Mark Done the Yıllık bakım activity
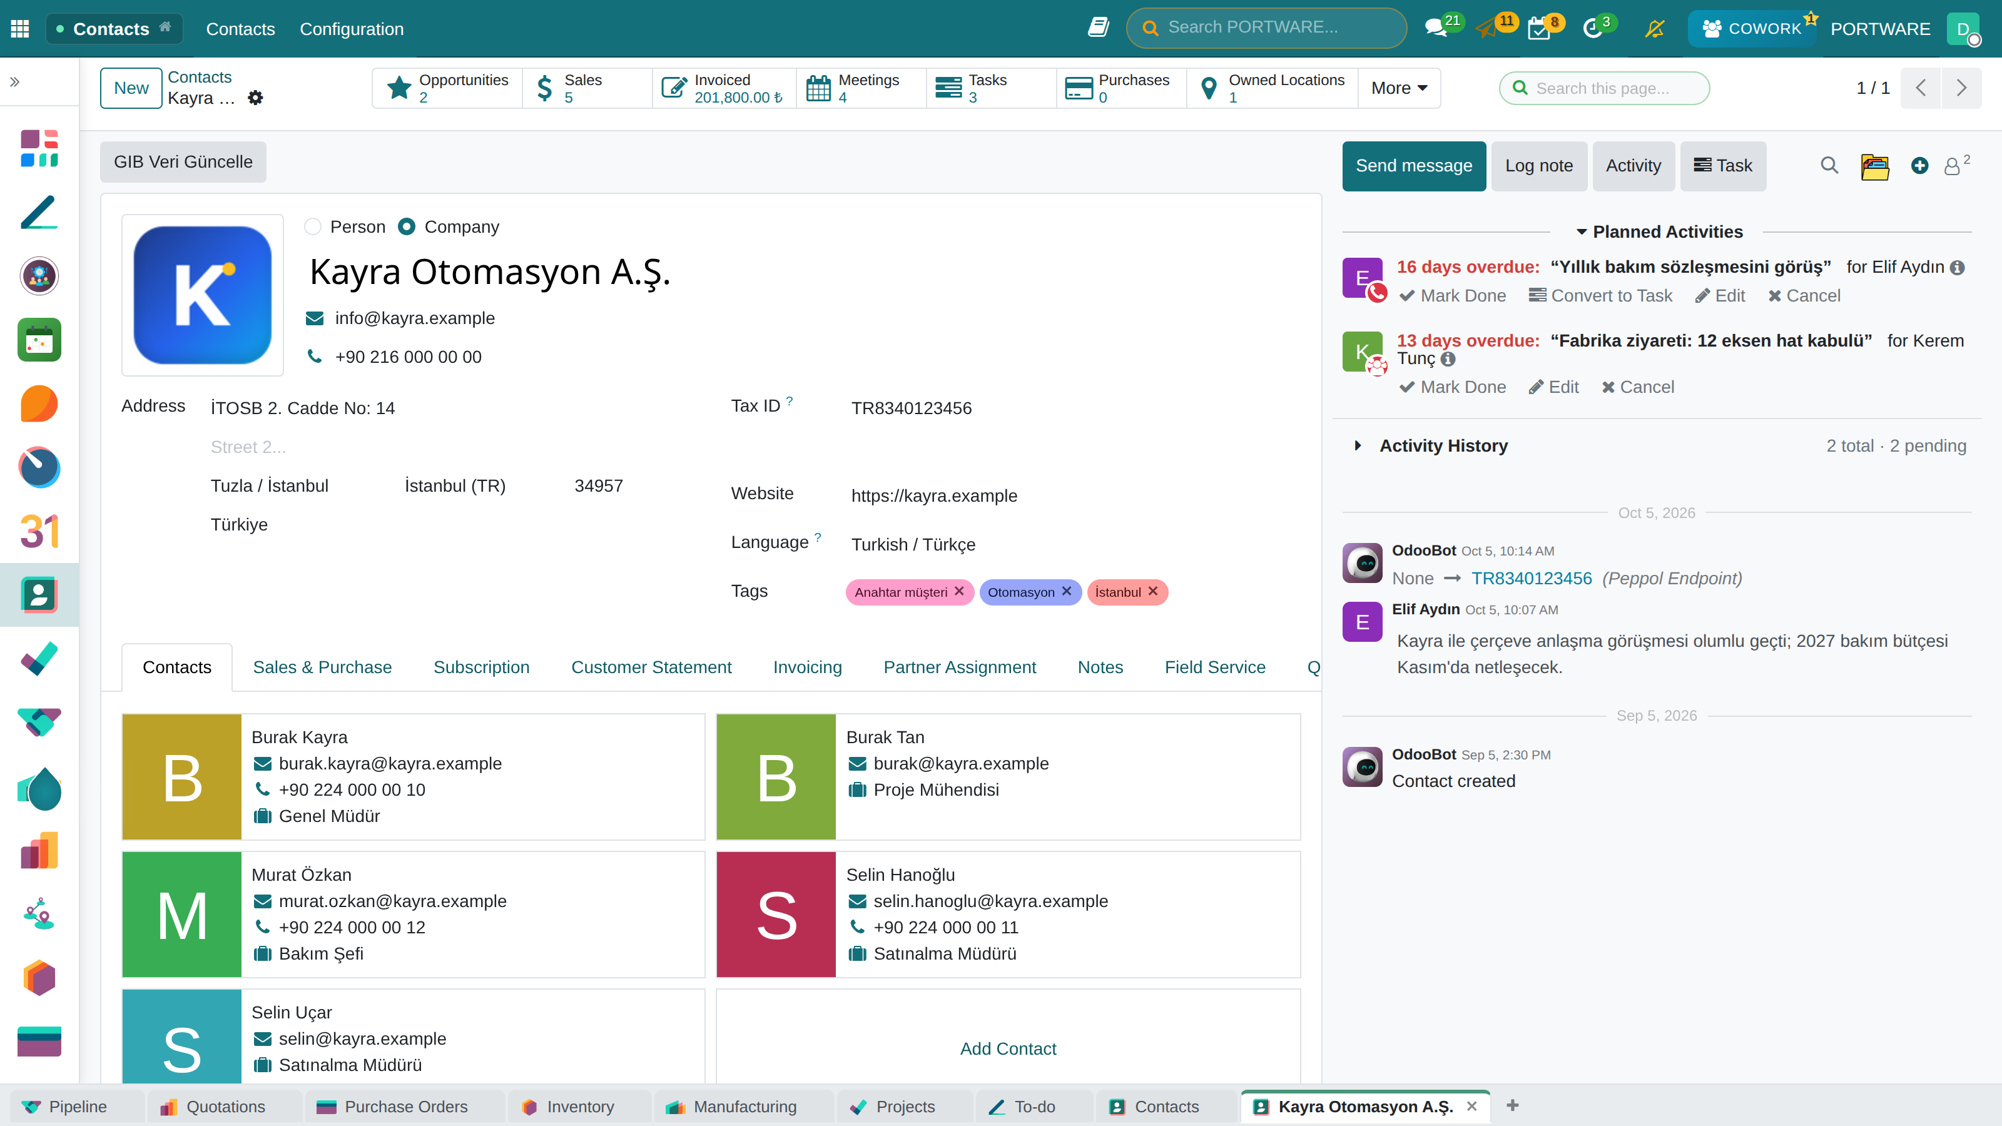The height and width of the screenshot is (1126, 2002). (1451, 296)
